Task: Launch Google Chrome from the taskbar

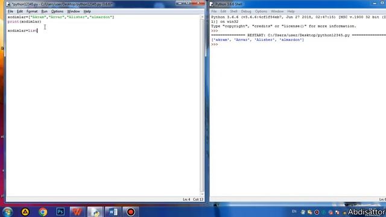Action: pyautogui.click(x=43, y=212)
